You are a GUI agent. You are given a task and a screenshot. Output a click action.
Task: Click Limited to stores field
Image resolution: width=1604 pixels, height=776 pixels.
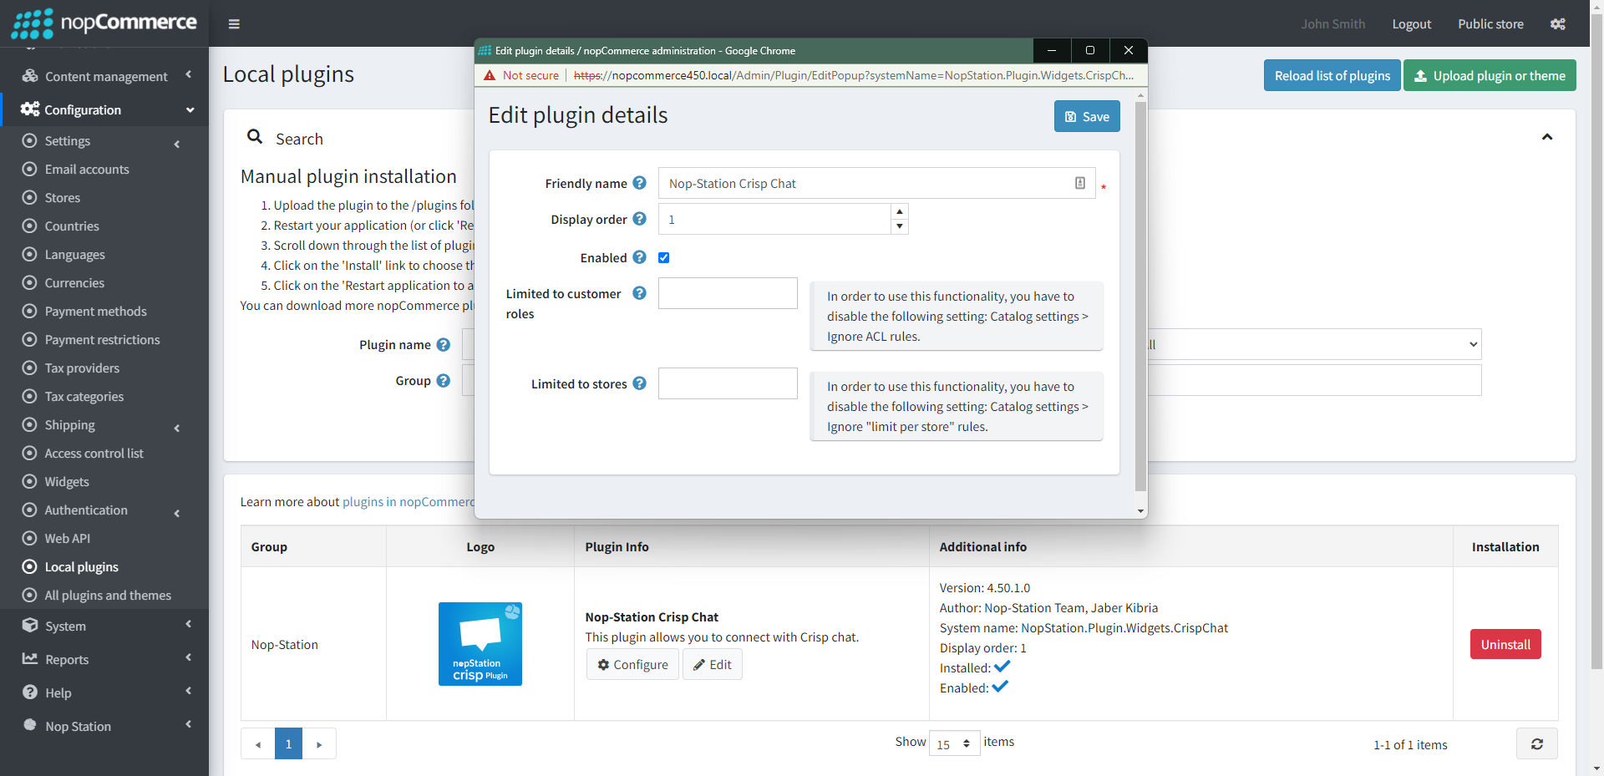(x=728, y=383)
